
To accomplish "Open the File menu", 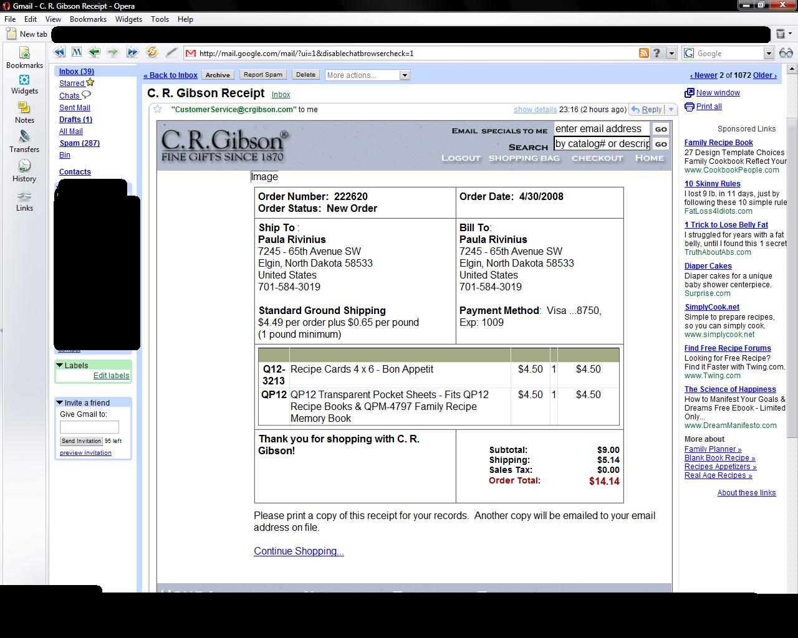I will pos(10,19).
